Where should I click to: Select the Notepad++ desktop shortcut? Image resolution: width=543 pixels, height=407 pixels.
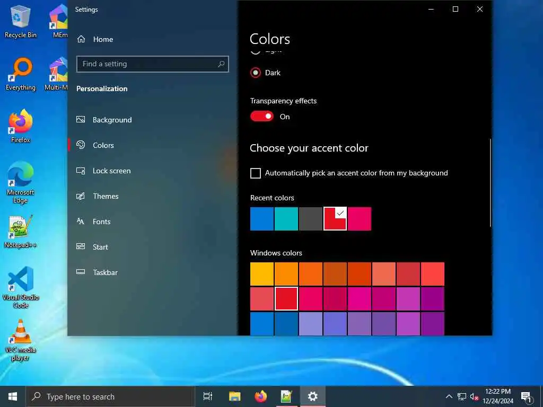coord(21,232)
